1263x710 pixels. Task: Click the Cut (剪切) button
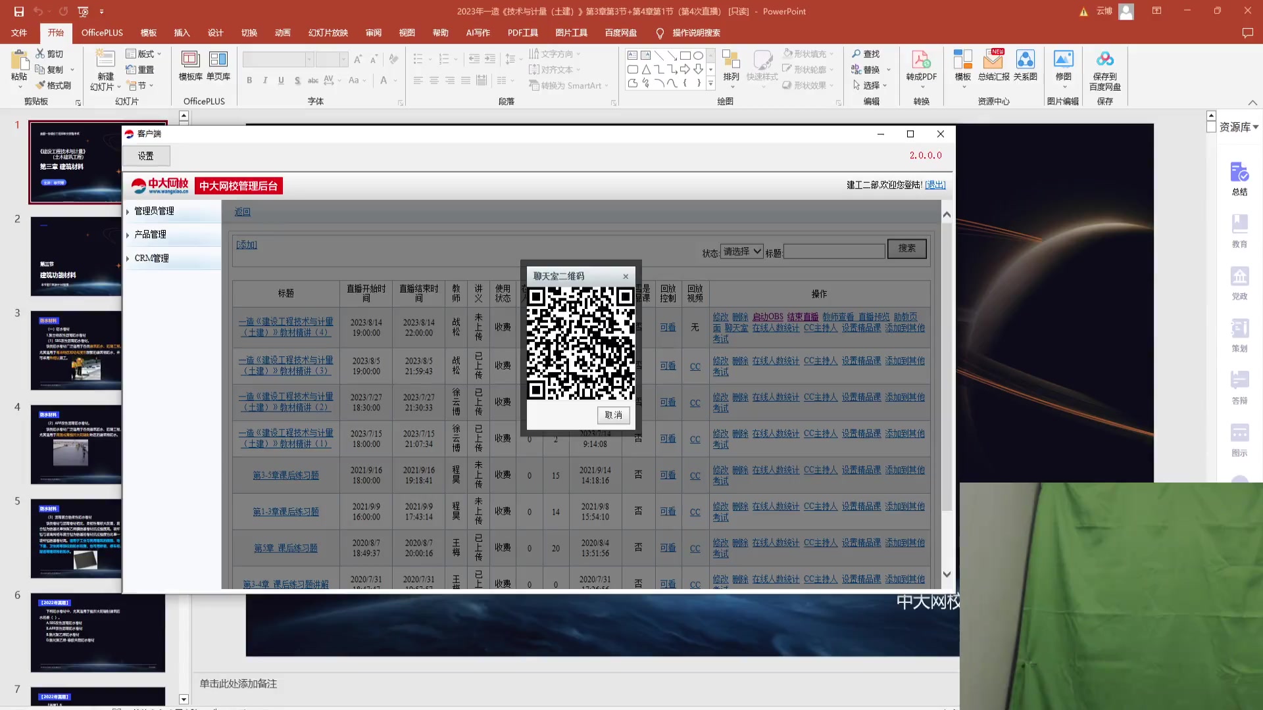pos(49,54)
